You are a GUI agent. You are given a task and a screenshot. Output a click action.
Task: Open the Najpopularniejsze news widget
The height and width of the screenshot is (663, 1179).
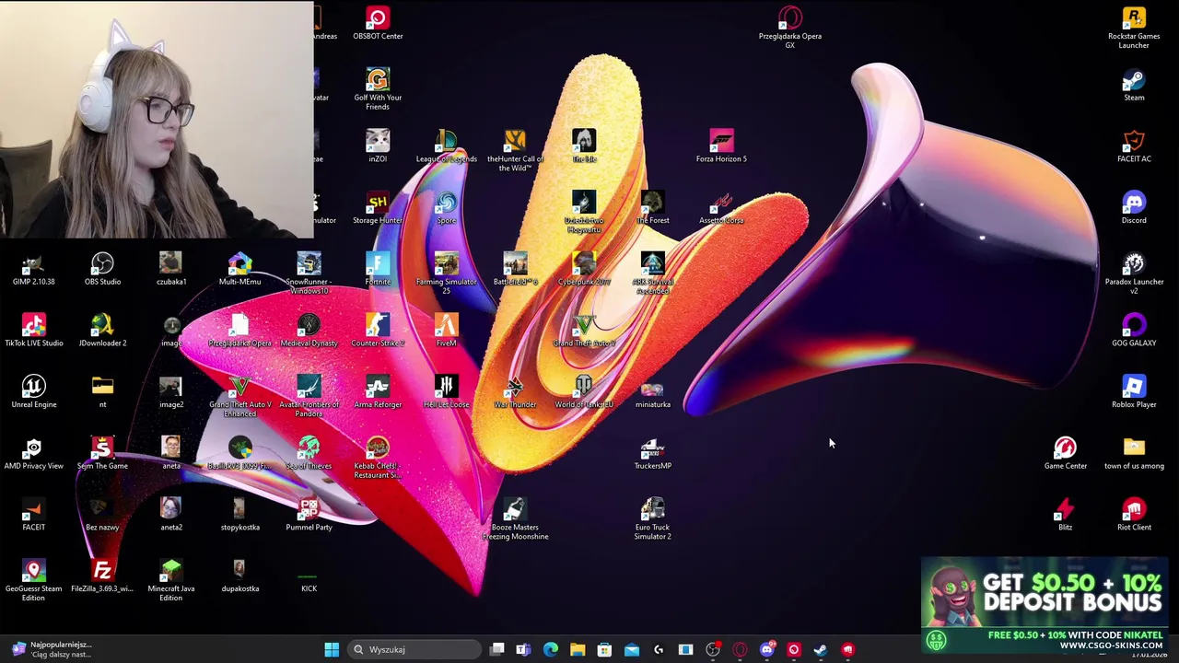click(51, 649)
